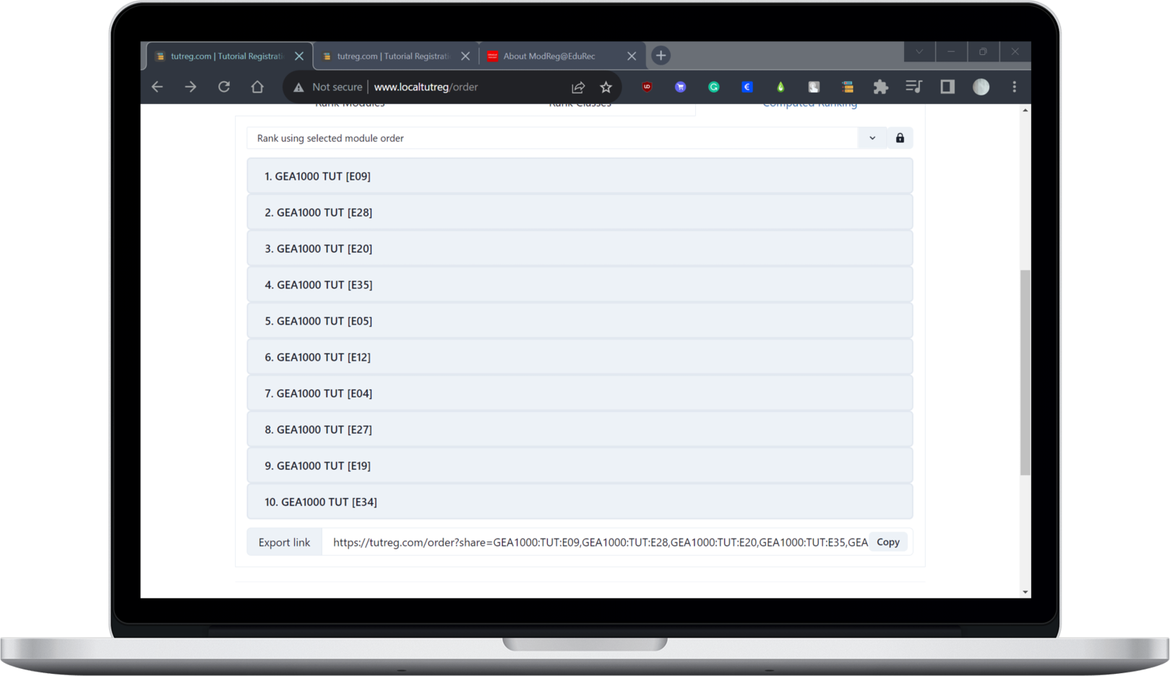Click the share page icon in address bar
This screenshot has height=676, width=1170.
coord(578,87)
